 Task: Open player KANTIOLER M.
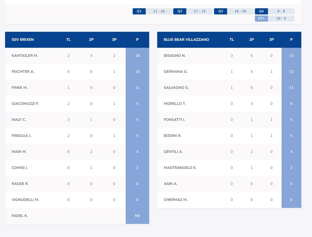point(25,56)
